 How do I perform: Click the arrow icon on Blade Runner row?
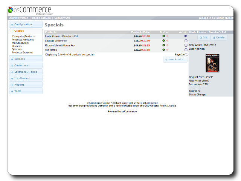coord(186,36)
